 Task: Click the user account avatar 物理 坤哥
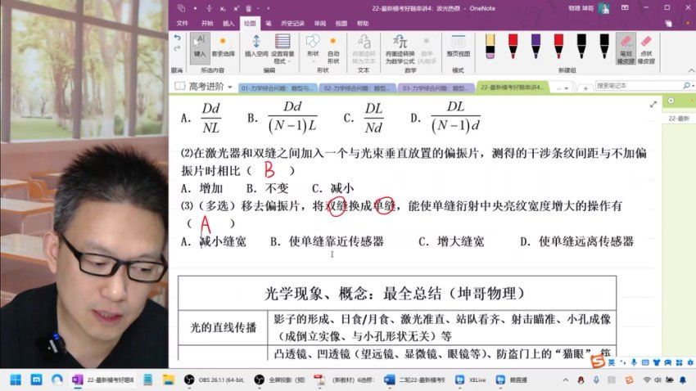coord(603,8)
